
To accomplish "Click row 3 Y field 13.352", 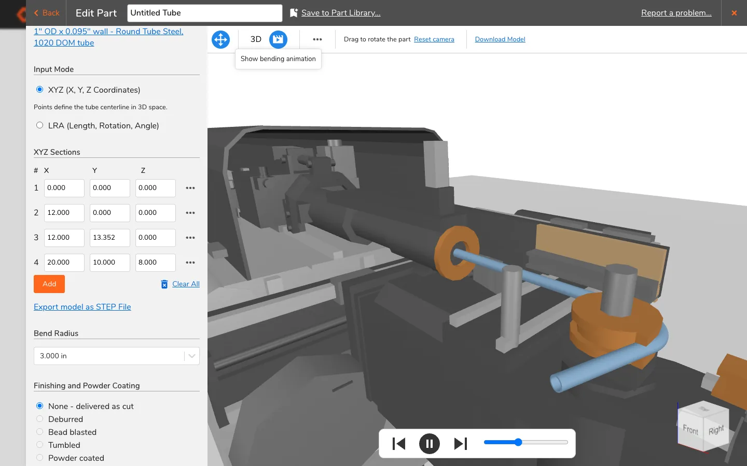I will tap(110, 238).
